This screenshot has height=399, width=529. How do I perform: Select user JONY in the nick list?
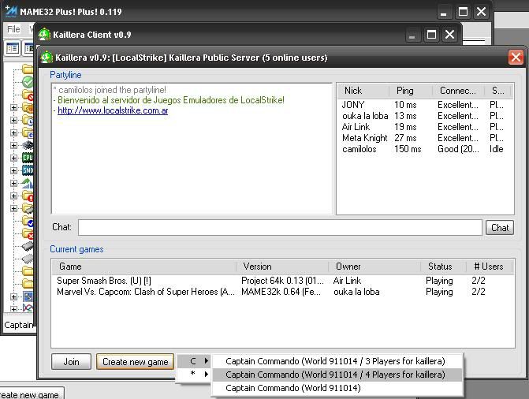[x=353, y=105]
